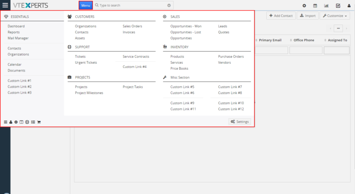Open Settings in the menu footer
The width and height of the screenshot is (355, 194).
(239, 122)
